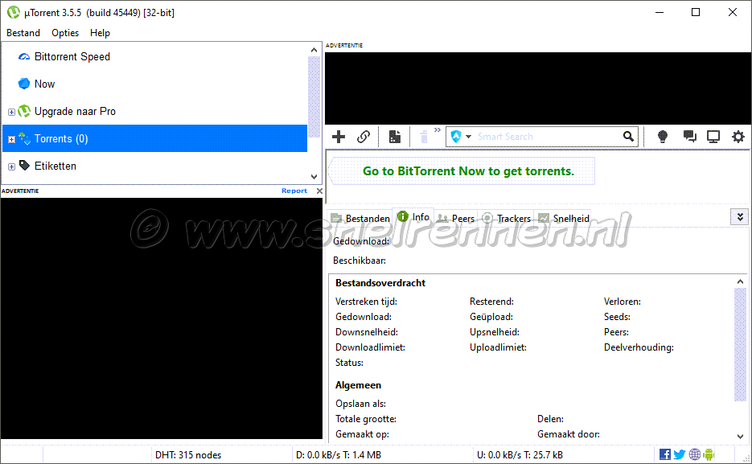Click DHT: 315 nodes status
Image resolution: width=752 pixels, height=464 pixels.
coord(188,455)
